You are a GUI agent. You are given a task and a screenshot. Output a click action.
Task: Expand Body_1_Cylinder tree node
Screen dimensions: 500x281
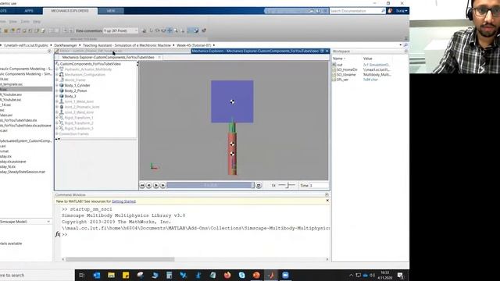(x=57, y=85)
